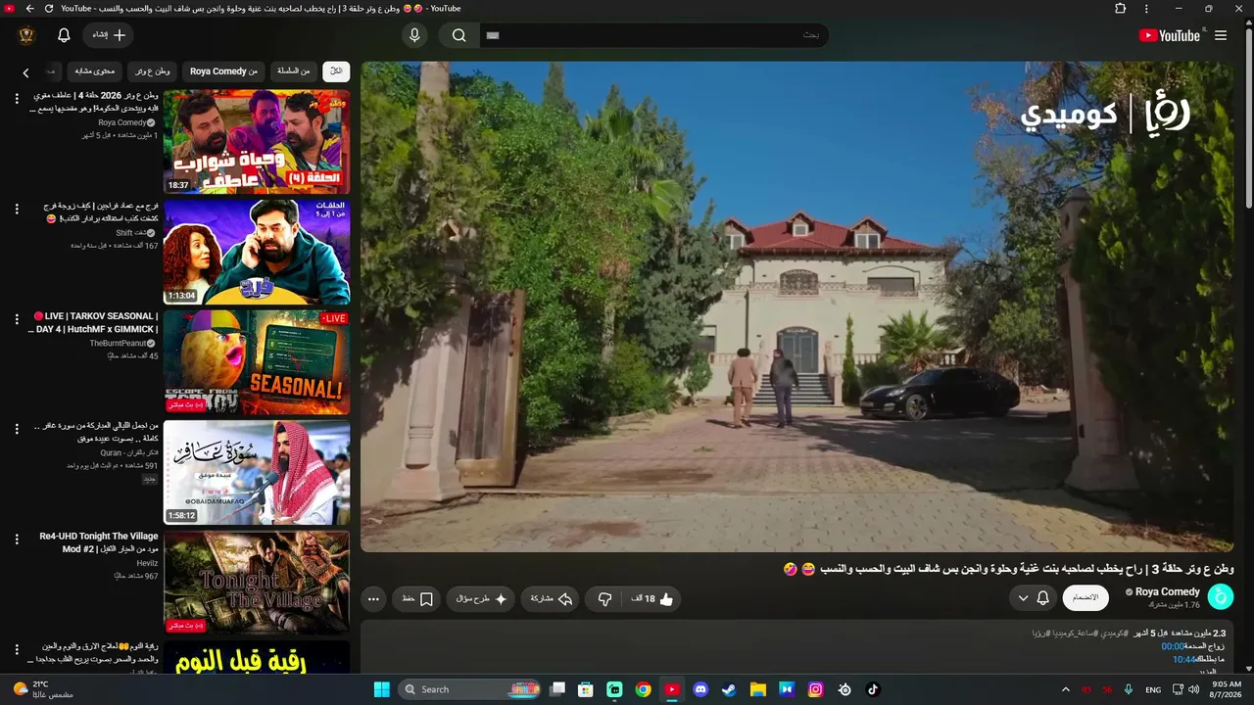Go to YouTube home via logo
Screen dimensions: 1254x705
[1170, 35]
